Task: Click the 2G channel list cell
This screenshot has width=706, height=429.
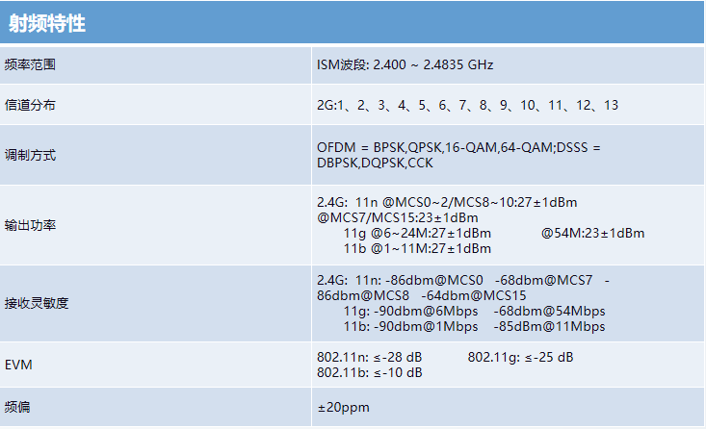Action: [x=508, y=105]
